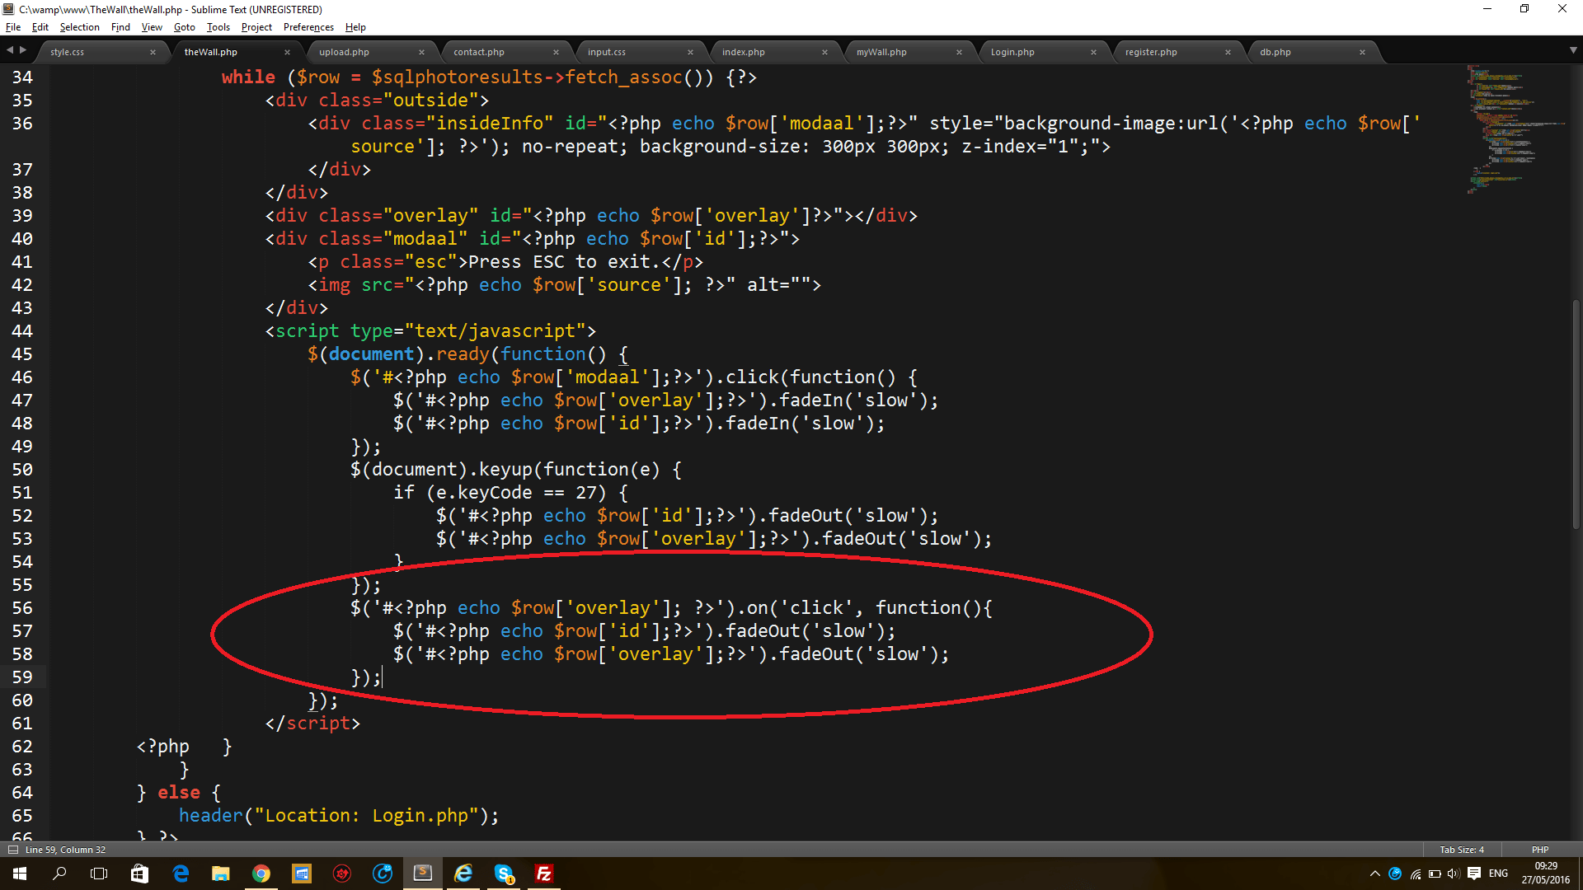Open Skype from the taskbar

coord(504,874)
